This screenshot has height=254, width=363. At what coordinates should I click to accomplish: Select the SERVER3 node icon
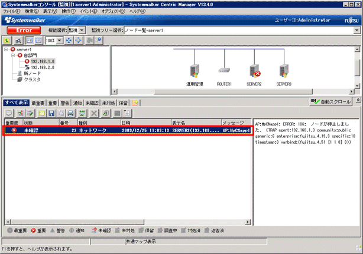point(284,71)
